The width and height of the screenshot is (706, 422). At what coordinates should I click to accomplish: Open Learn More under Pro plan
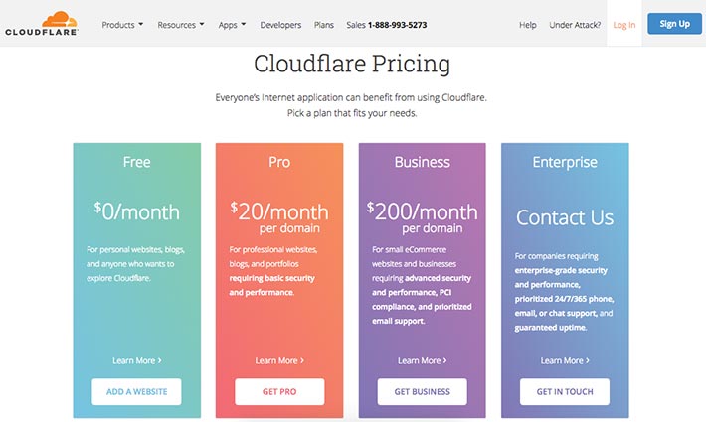279,360
